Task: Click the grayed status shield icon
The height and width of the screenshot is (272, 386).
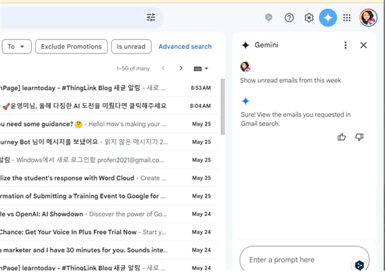Action: (269, 17)
